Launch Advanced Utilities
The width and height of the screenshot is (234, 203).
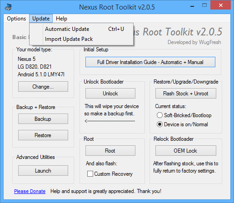coord(43,171)
